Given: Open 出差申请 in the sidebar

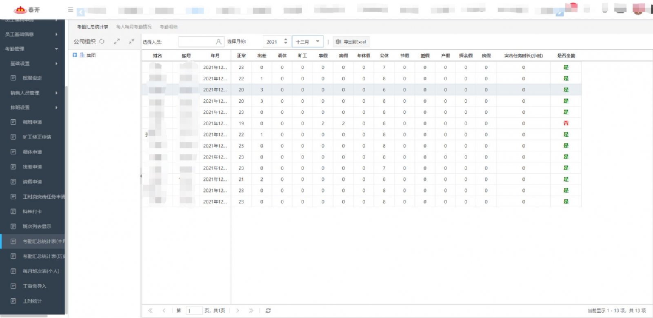Looking at the screenshot, I should coord(32,167).
